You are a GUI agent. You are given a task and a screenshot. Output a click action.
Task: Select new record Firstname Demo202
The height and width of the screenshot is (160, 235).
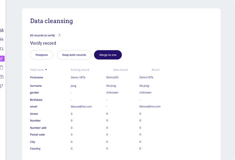click(x=112, y=77)
